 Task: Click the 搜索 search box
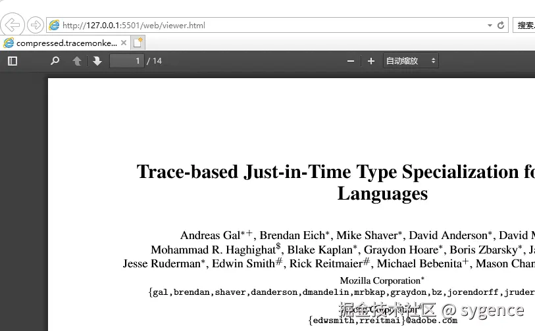point(524,25)
